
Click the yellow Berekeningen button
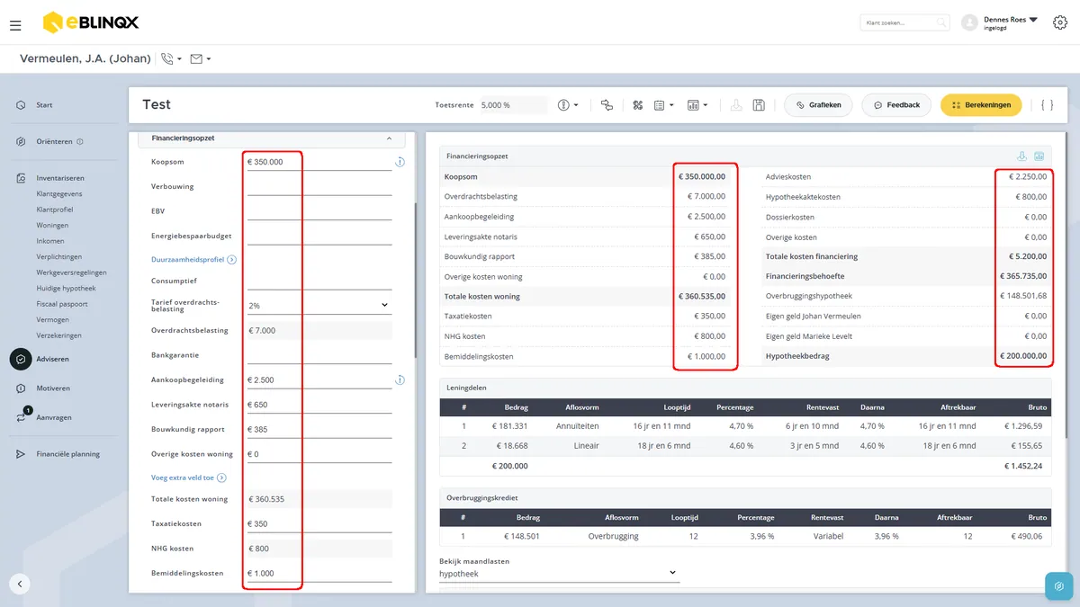coord(981,105)
